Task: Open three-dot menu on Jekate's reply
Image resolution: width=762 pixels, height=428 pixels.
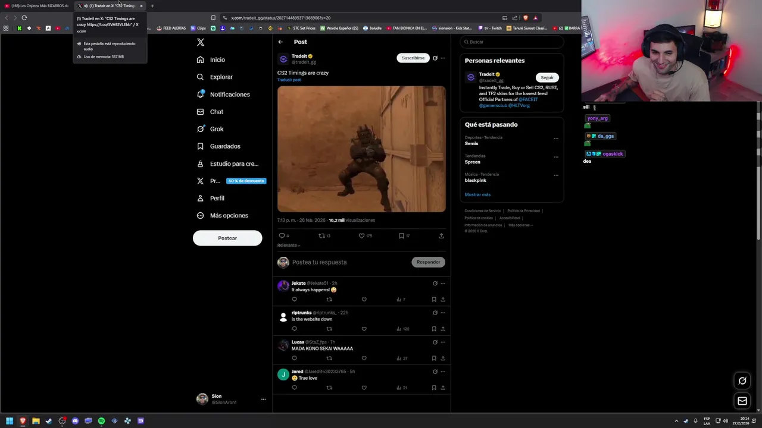Action: tap(443, 284)
